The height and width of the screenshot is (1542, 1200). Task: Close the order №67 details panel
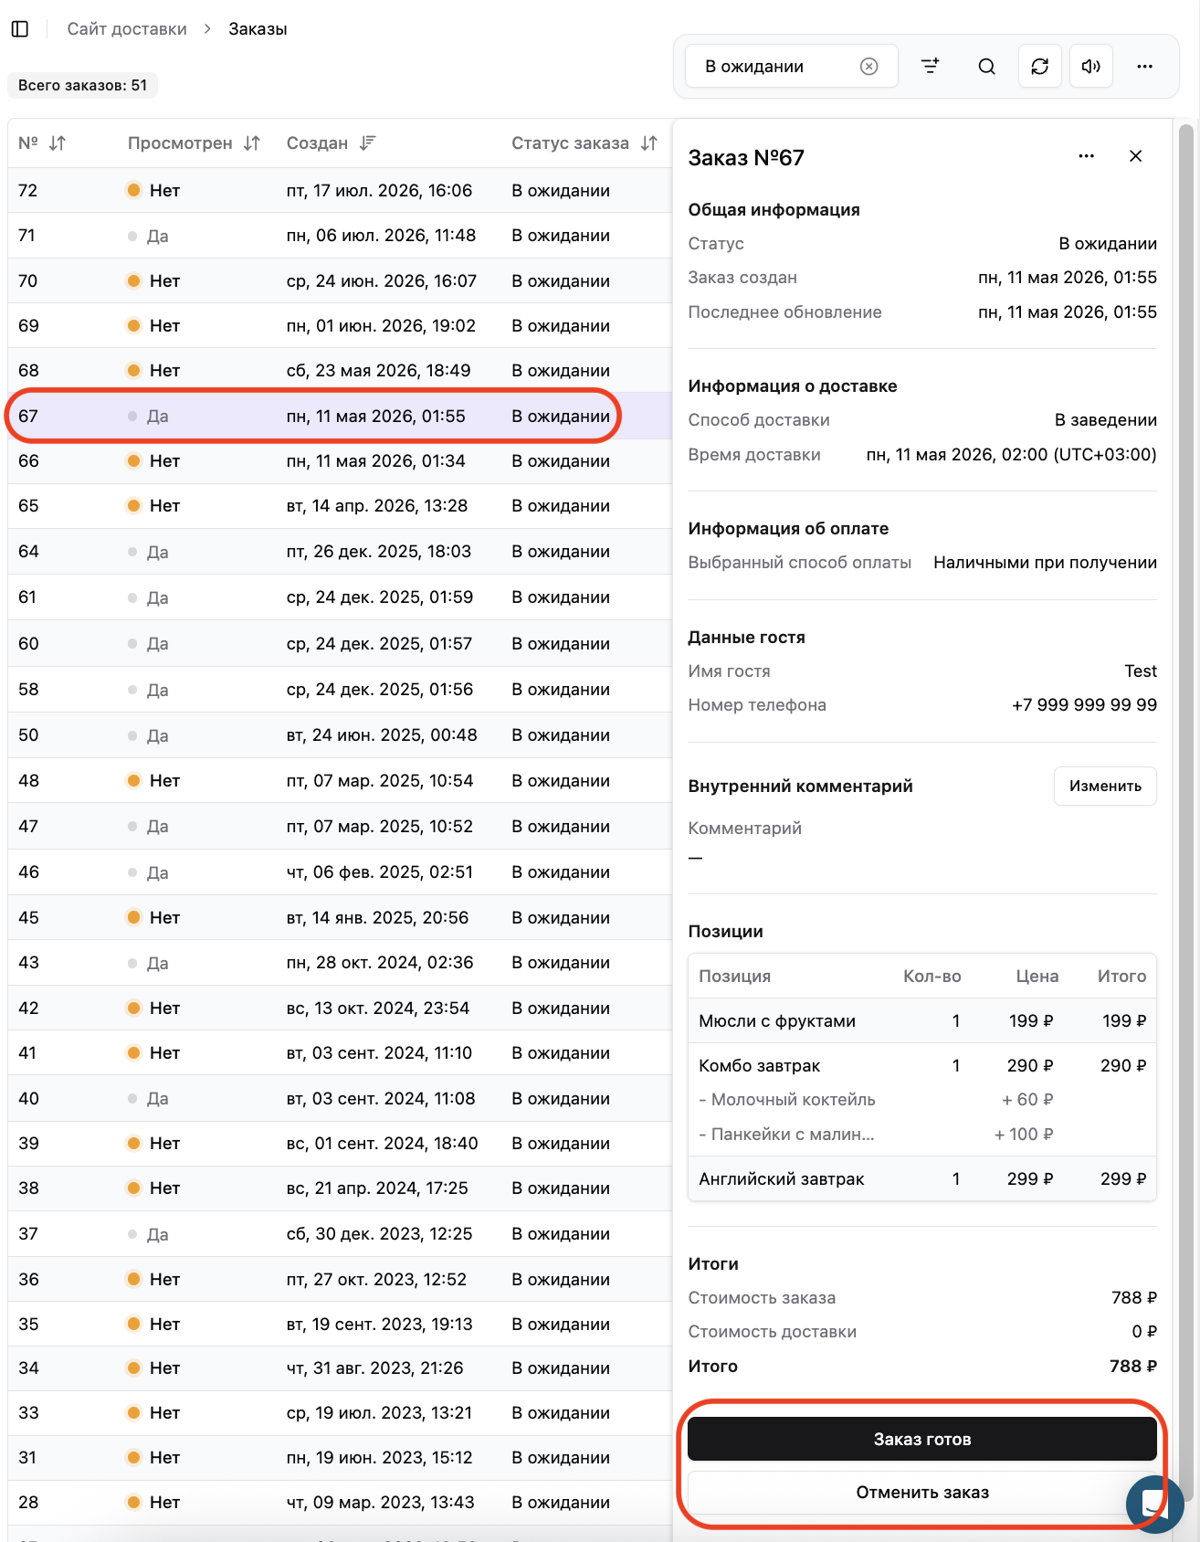coord(1135,156)
